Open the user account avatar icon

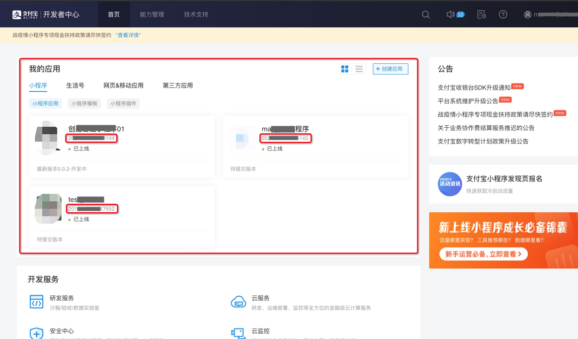[527, 14]
